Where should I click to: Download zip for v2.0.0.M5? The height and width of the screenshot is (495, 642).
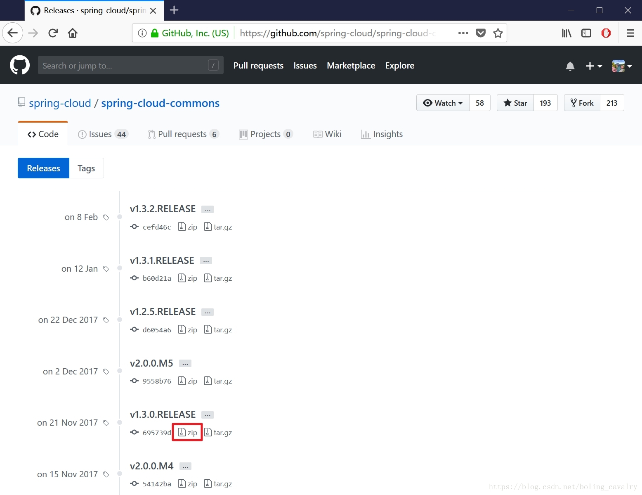tap(188, 381)
